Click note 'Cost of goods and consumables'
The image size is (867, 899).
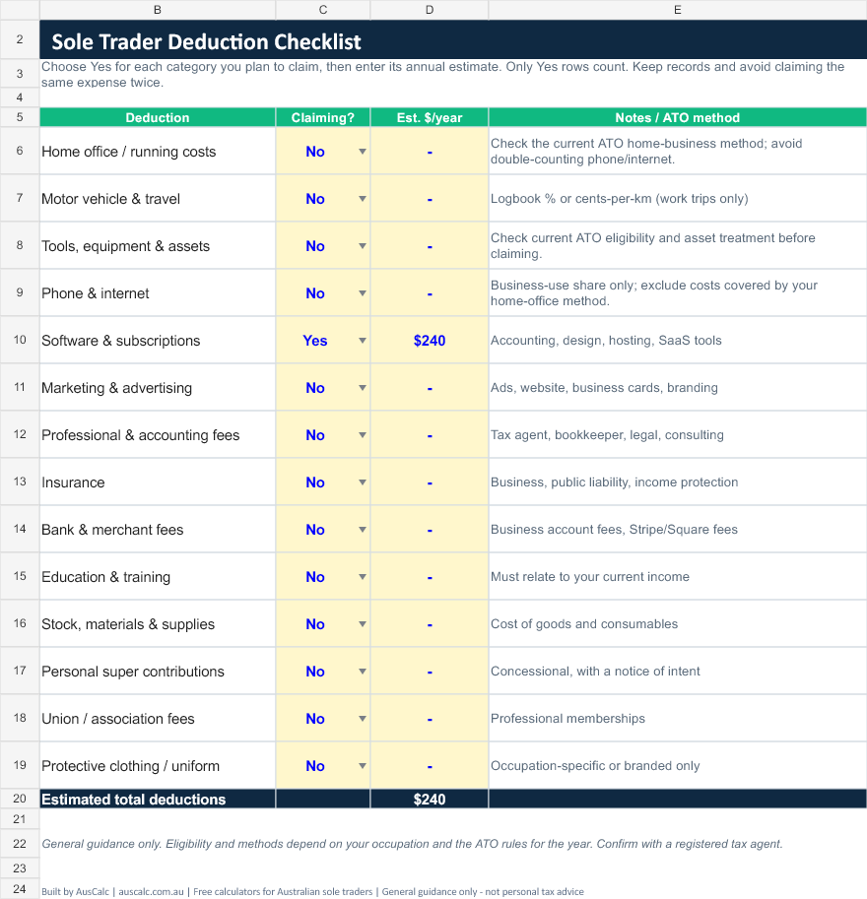[x=584, y=624]
